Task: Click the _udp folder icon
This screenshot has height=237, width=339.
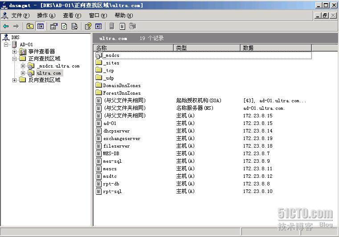Action: [98, 77]
